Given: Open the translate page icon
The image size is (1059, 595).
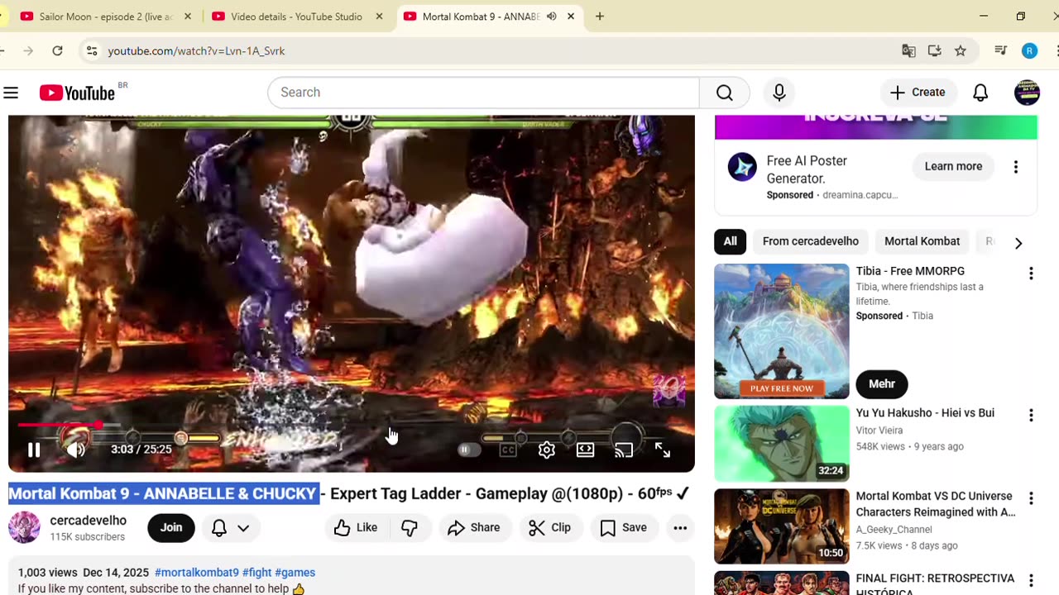Looking at the screenshot, I should (908, 51).
